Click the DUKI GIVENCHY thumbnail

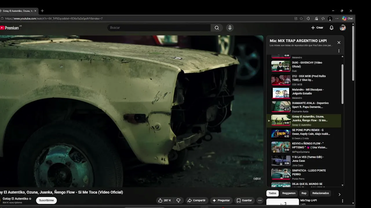(x=281, y=66)
